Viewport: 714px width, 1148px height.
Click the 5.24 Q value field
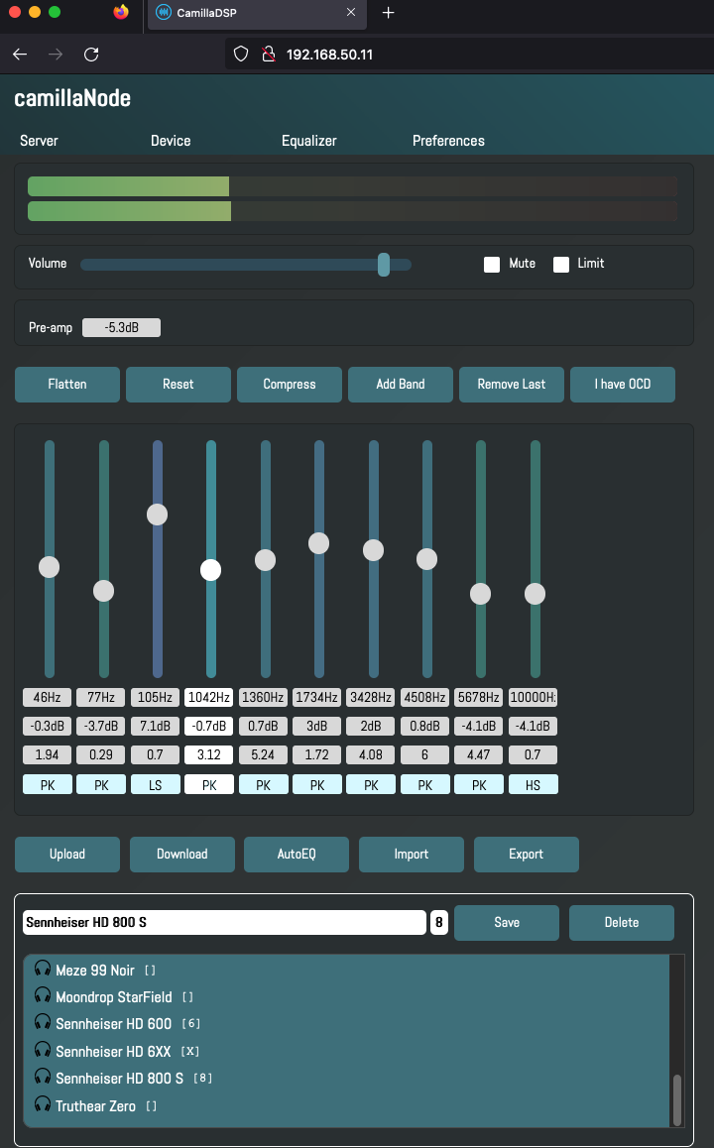pos(263,754)
